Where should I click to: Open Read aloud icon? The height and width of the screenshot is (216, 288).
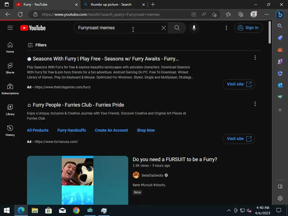[x=204, y=14]
